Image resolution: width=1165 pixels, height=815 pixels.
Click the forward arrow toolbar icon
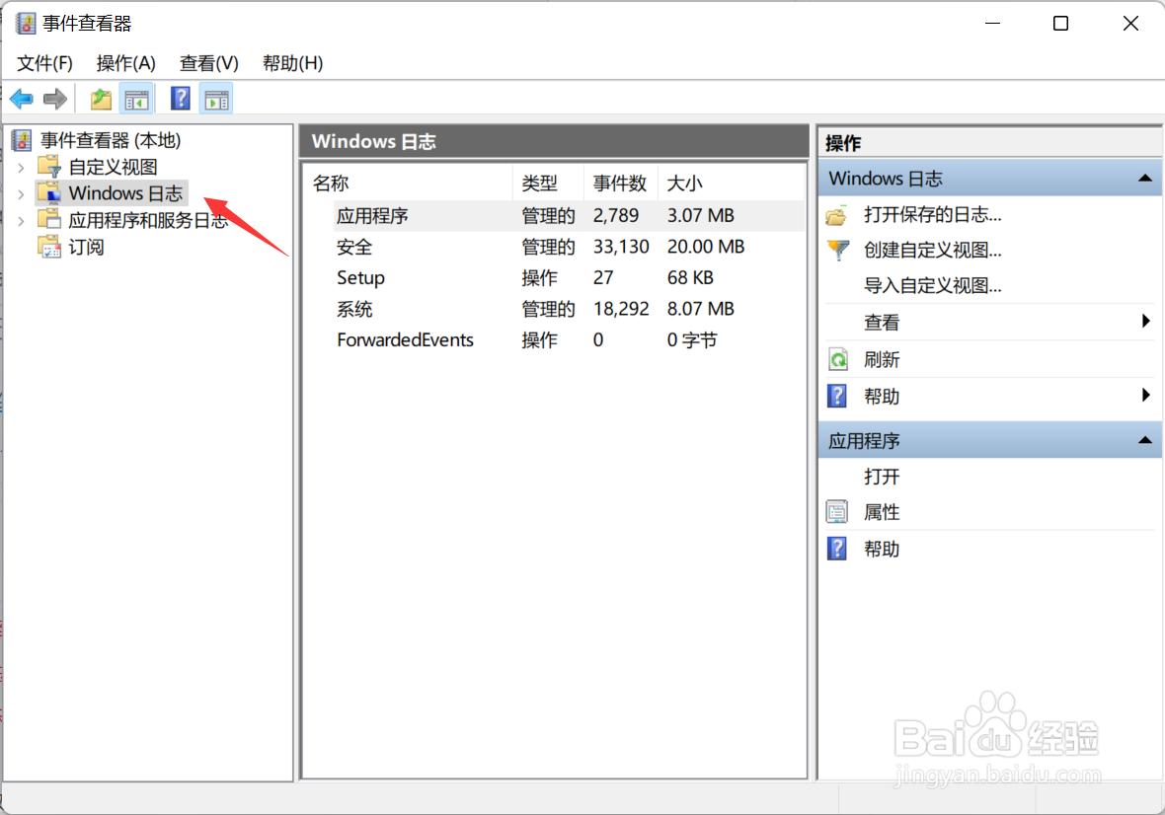(x=55, y=99)
